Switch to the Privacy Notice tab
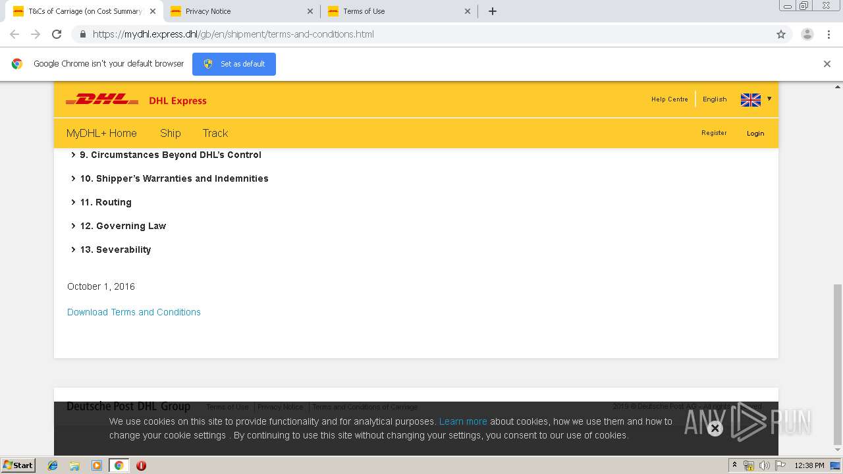The height and width of the screenshot is (474, 843). [242, 11]
